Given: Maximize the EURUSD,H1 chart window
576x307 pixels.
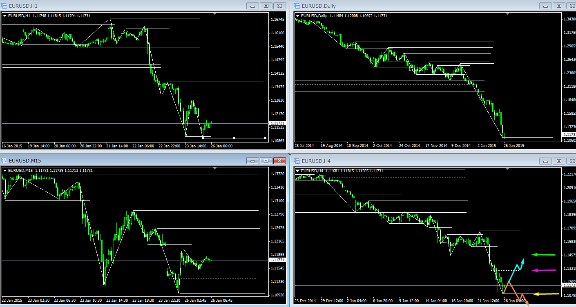Looking at the screenshot, I should [x=266, y=6].
